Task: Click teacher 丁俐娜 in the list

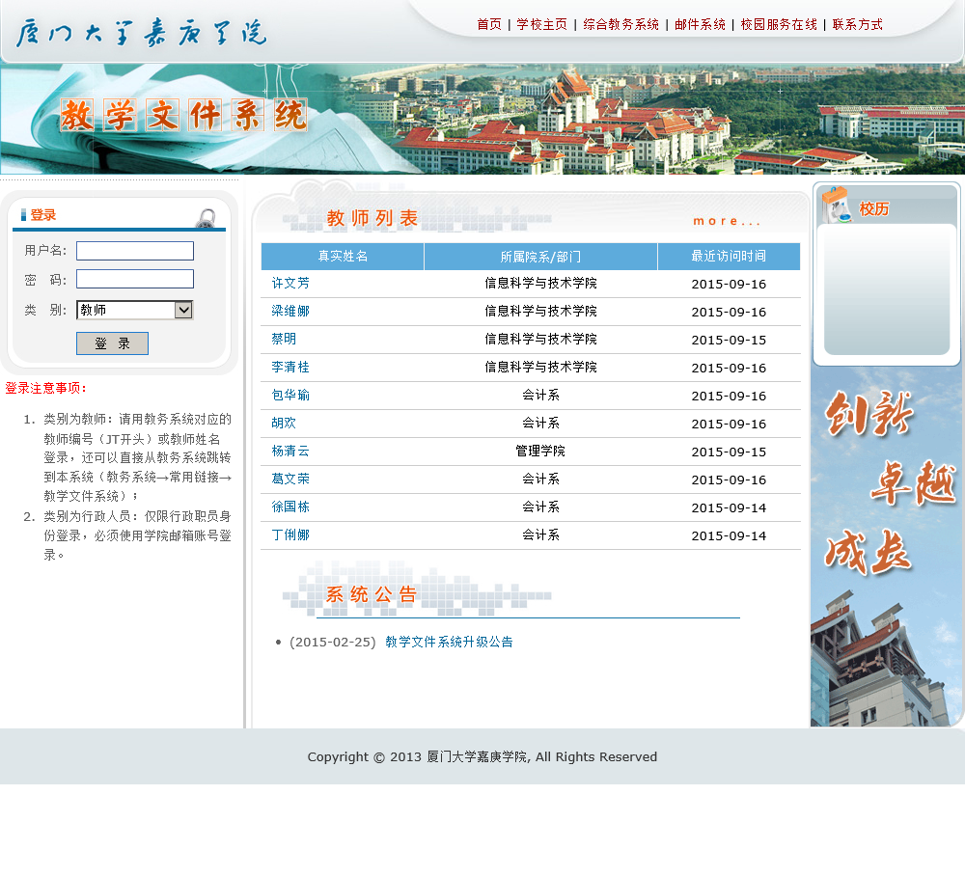Action: (290, 535)
